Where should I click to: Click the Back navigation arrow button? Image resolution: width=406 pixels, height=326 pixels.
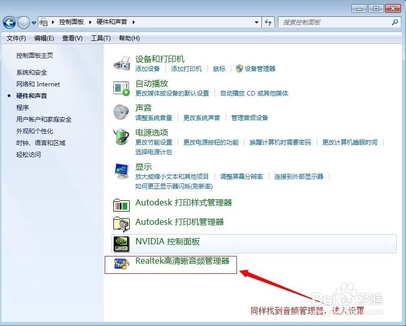coord(9,23)
